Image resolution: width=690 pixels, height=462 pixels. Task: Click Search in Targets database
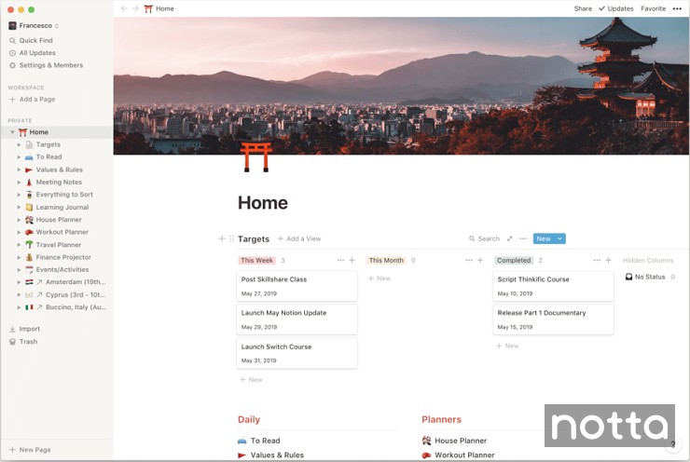point(484,238)
